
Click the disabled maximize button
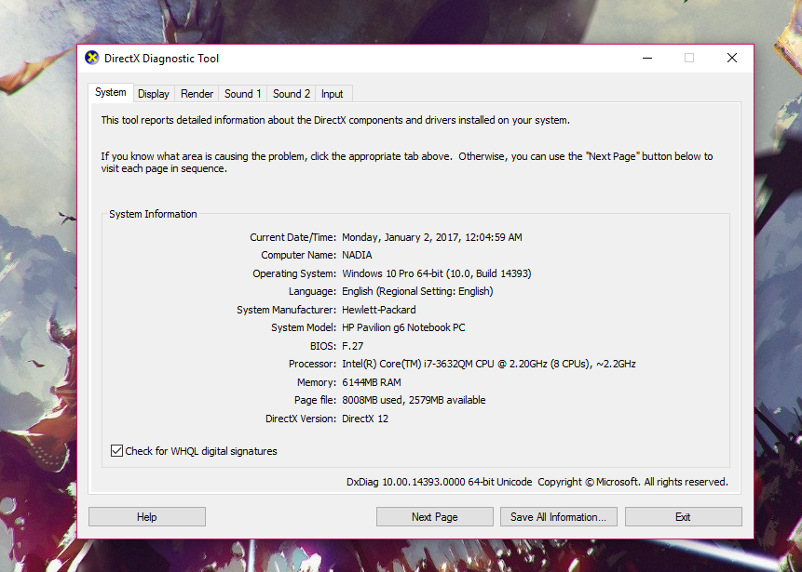pyautogui.click(x=689, y=59)
